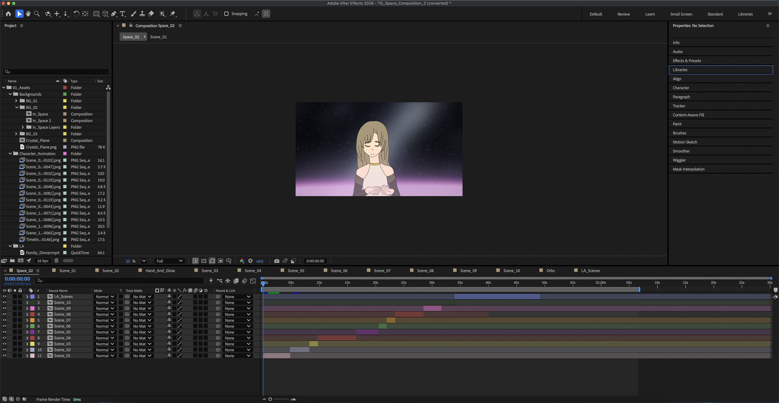Open the Graph Editor in timeline
779x403 pixels.
click(253, 281)
